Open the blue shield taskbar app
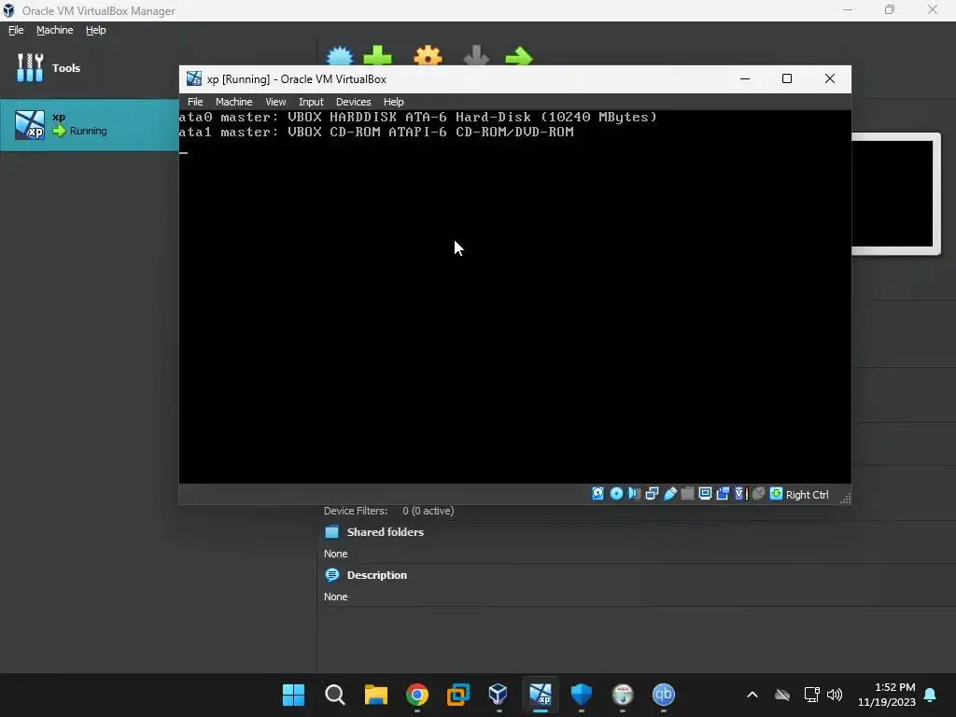Image resolution: width=956 pixels, height=717 pixels. pyautogui.click(x=581, y=695)
